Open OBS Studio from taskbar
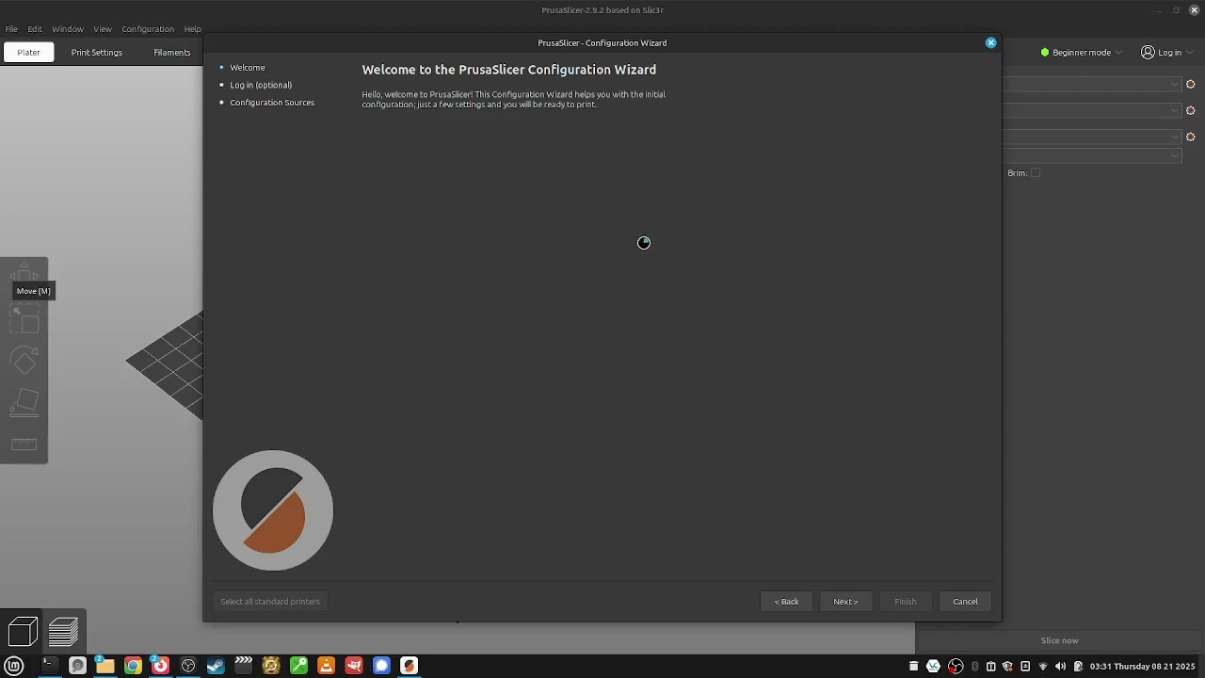The image size is (1205, 678). point(188,666)
